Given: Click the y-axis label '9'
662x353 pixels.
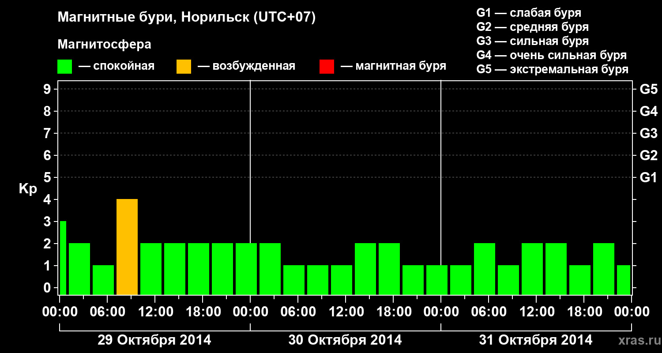Looking at the screenshot, I should coord(48,89).
